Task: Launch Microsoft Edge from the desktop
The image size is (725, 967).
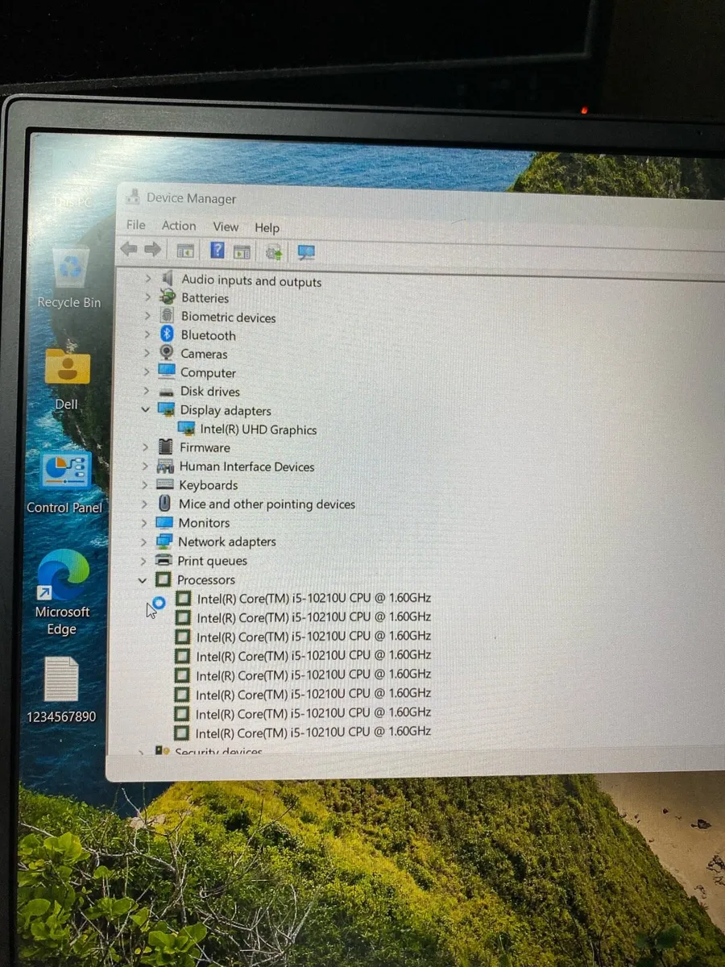Action: click(x=63, y=592)
